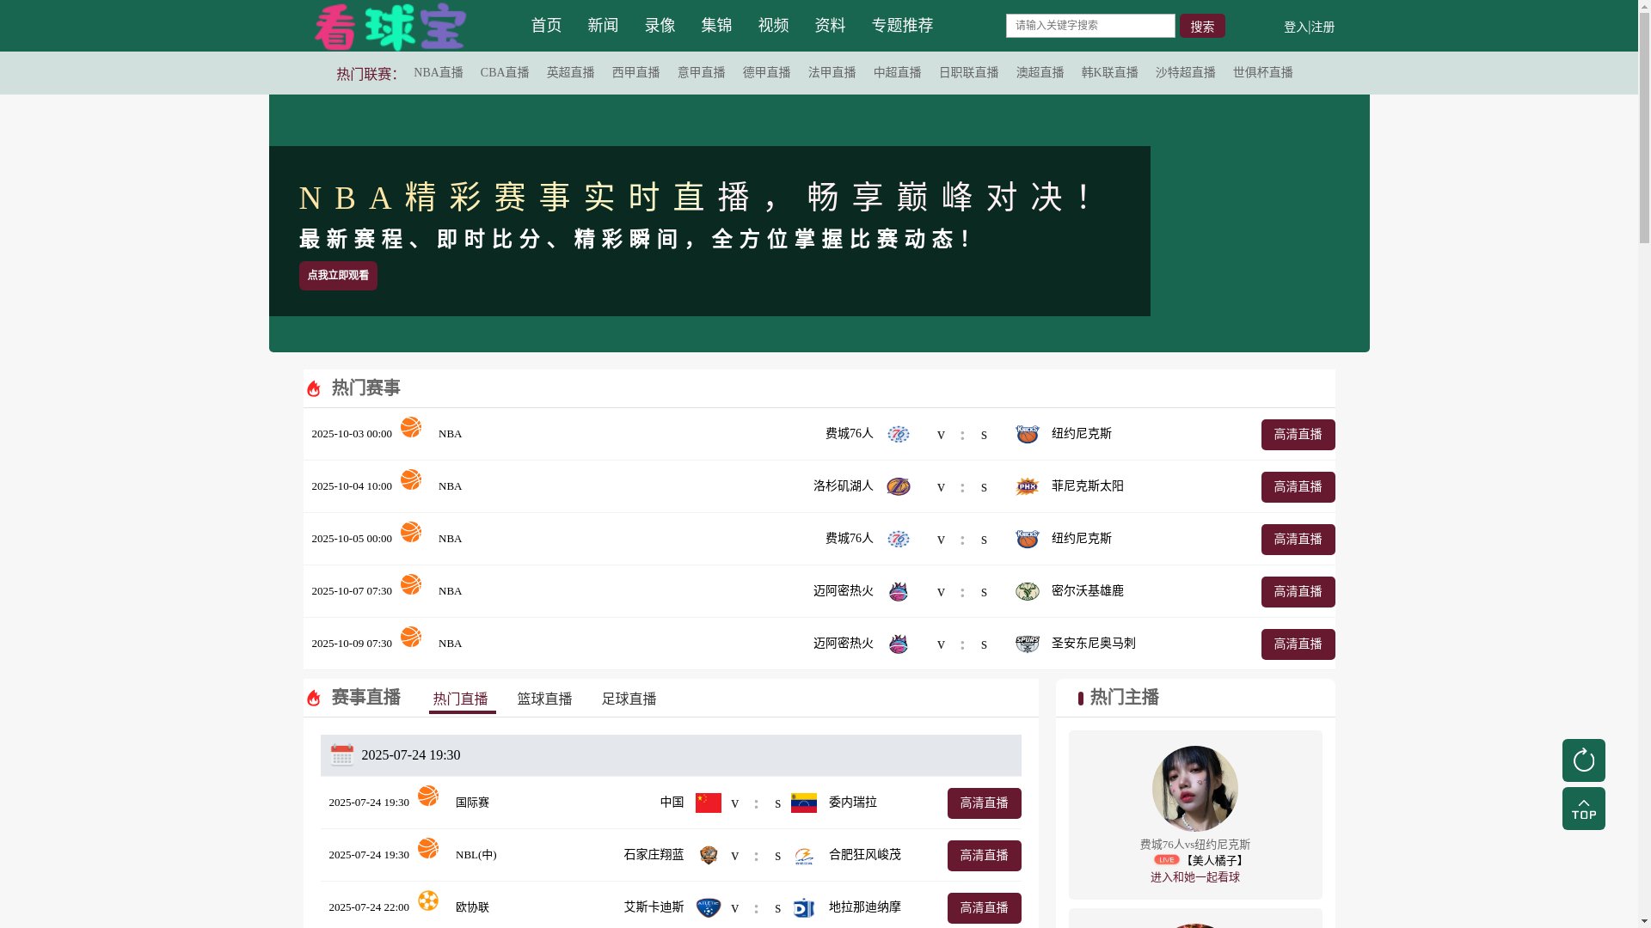Click the 合肥狂风峻茂 team logo

click(x=804, y=856)
